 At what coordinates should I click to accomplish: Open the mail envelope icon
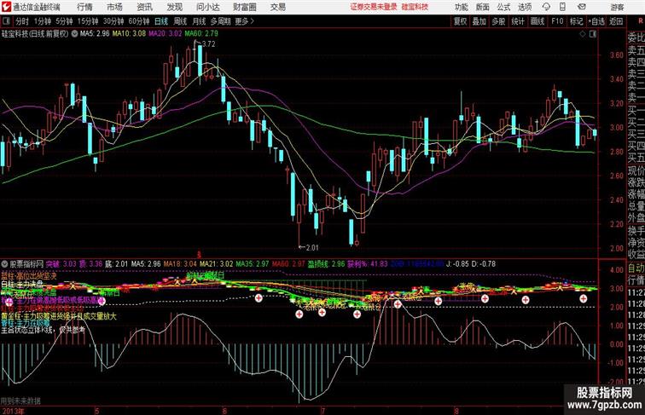tap(582, 7)
